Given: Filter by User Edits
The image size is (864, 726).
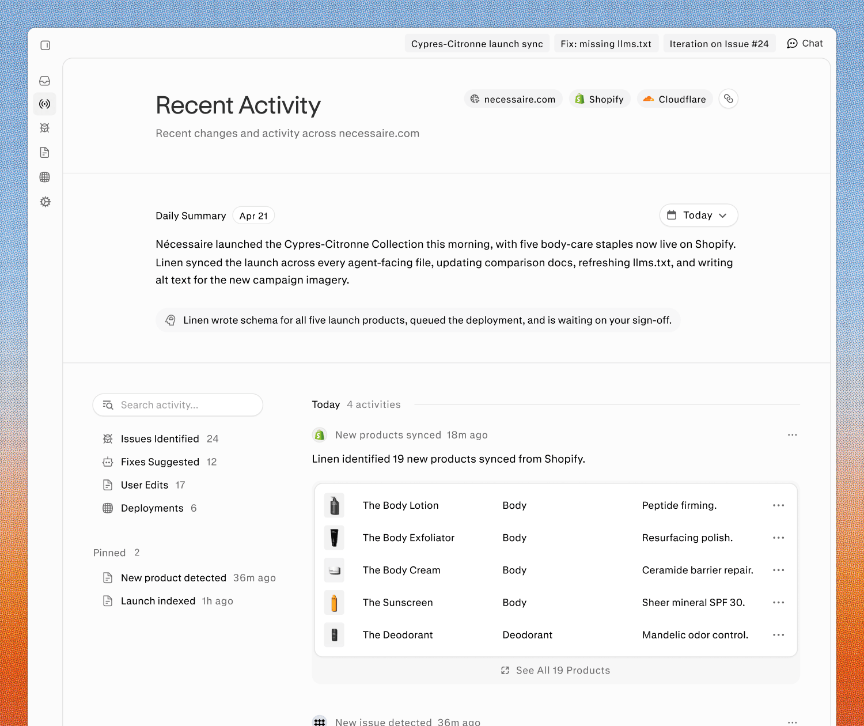Looking at the screenshot, I should 144,485.
